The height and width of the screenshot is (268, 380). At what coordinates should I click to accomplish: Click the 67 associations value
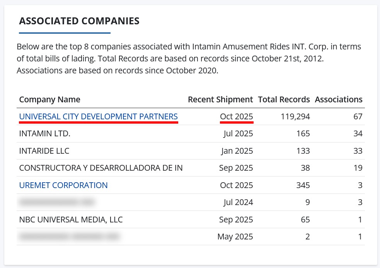click(x=358, y=117)
